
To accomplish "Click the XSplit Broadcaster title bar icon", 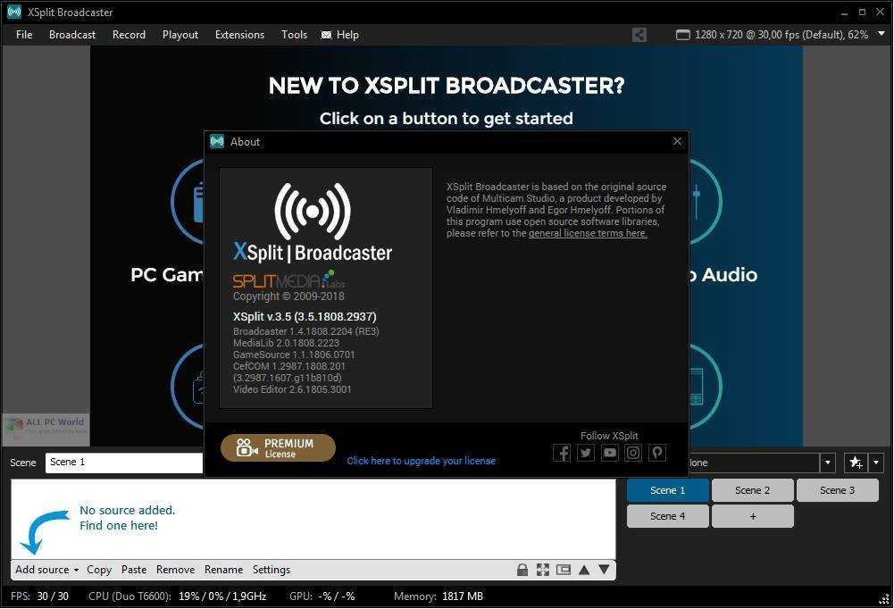I will click(x=13, y=12).
